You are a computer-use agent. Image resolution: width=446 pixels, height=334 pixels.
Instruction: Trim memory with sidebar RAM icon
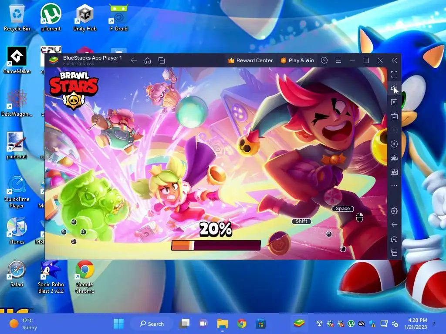click(x=394, y=158)
